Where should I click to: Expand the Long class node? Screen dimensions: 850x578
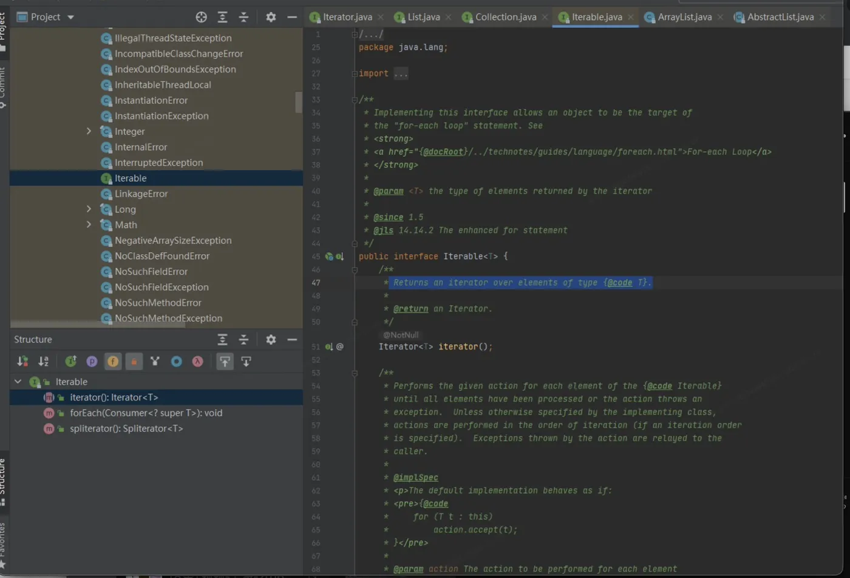89,209
